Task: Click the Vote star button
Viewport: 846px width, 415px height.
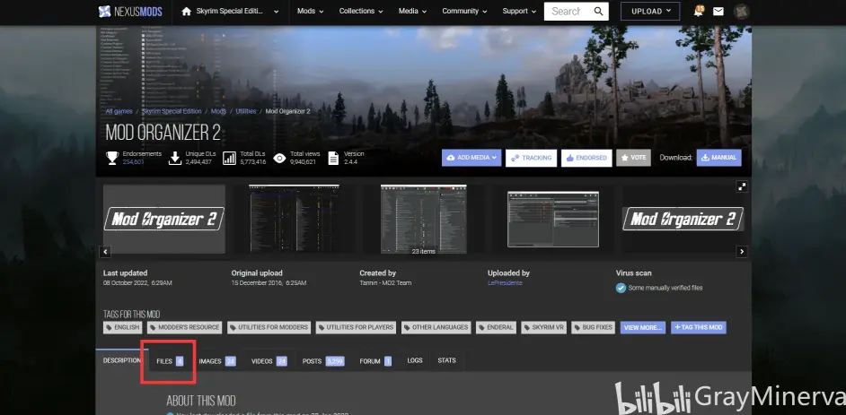Action: 633,158
